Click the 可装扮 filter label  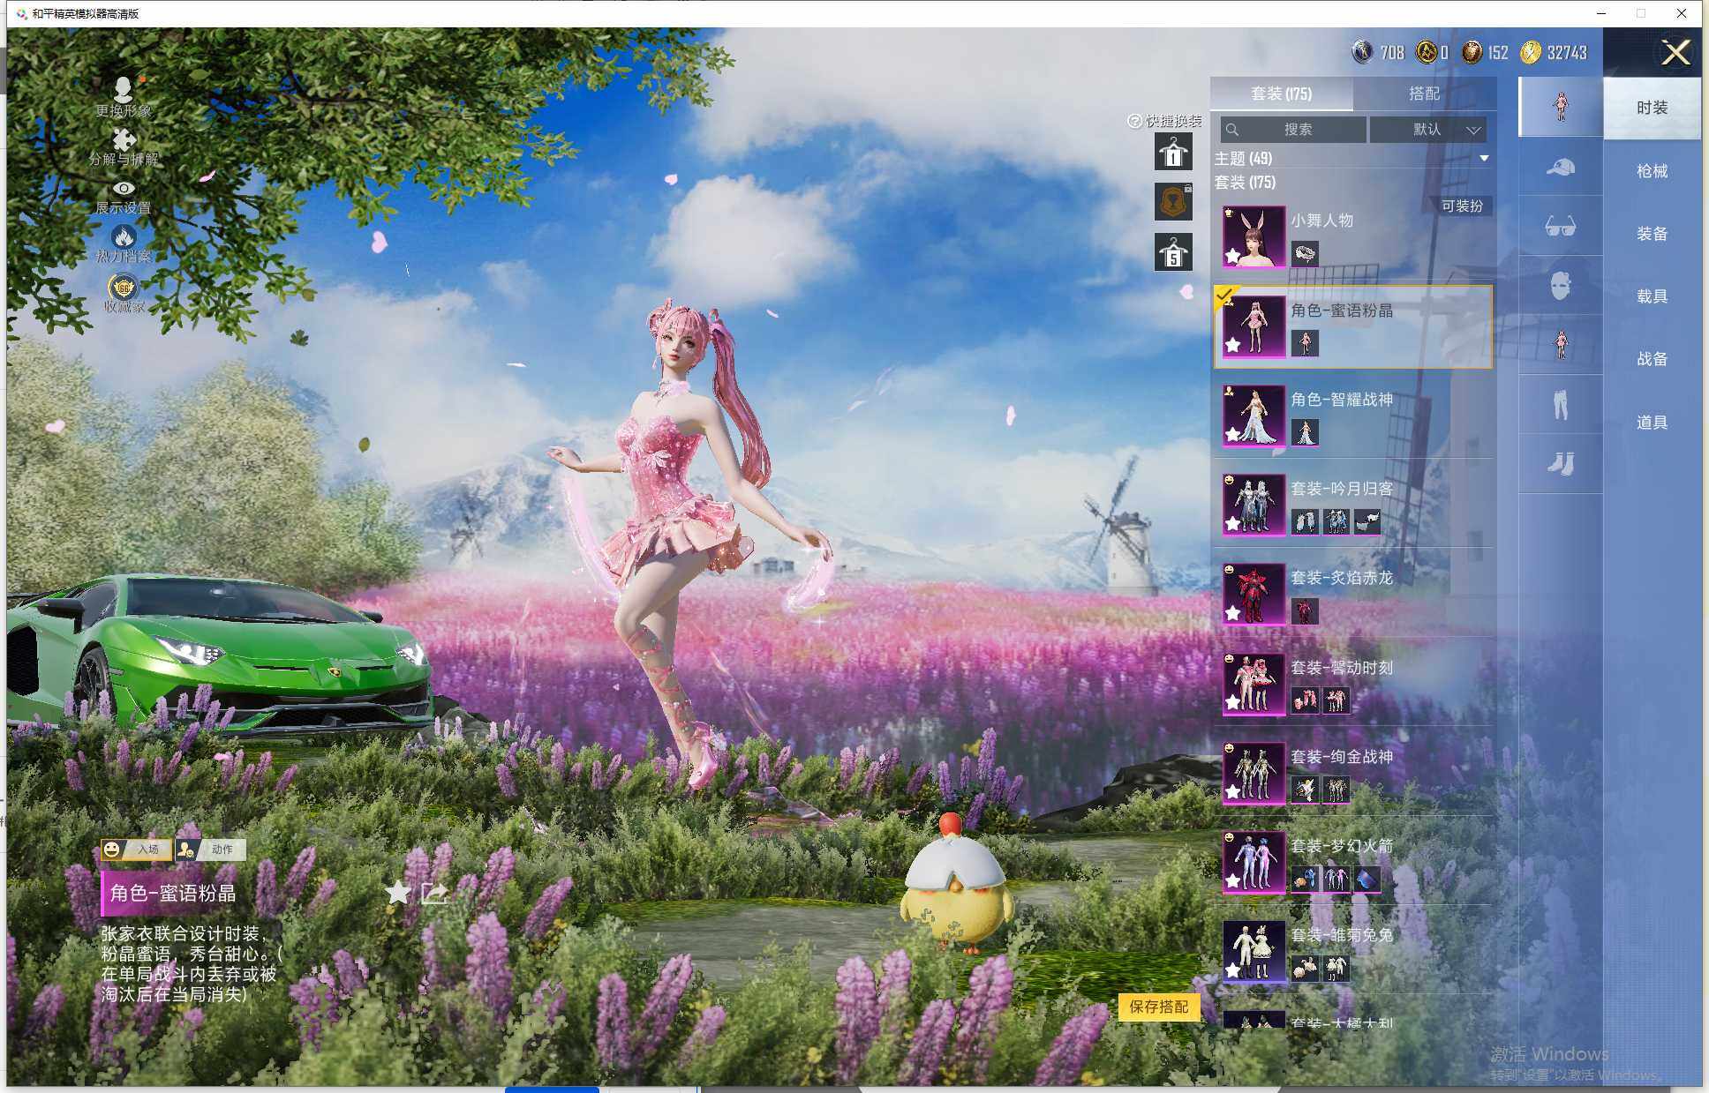(x=1461, y=206)
